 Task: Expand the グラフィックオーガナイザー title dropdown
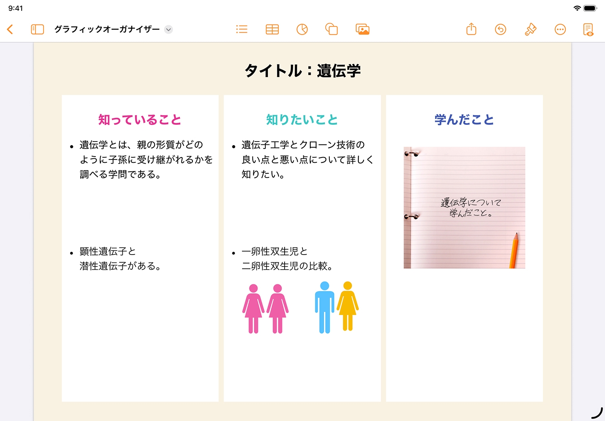(x=168, y=29)
